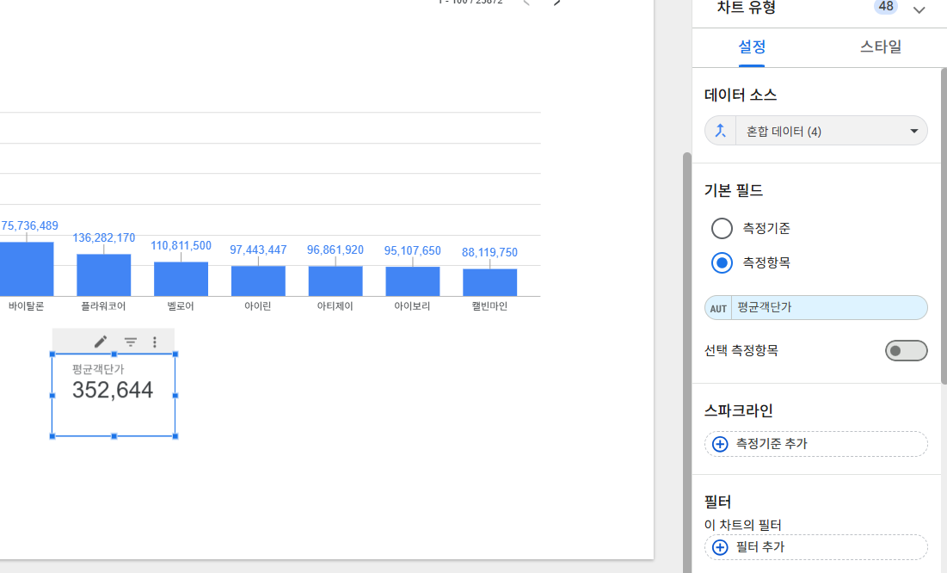Click the canvas vertical scrollbar

point(686,363)
